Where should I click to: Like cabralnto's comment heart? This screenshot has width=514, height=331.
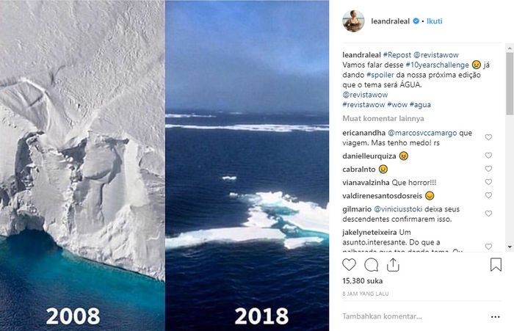point(488,169)
